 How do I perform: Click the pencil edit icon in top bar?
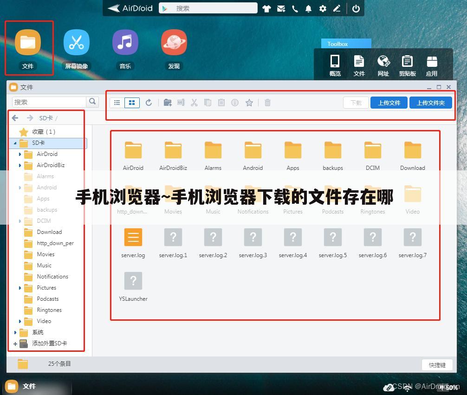pyautogui.click(x=337, y=9)
